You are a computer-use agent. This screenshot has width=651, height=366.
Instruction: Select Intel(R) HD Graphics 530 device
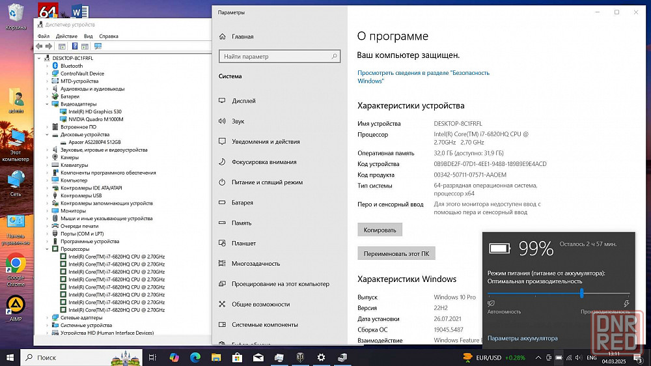pyautogui.click(x=95, y=112)
